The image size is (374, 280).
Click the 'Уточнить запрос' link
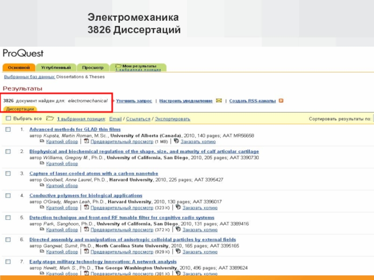[134, 101]
